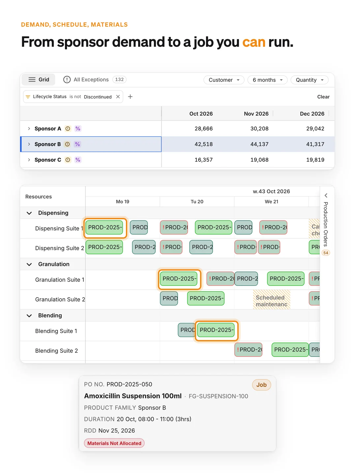Select the Tu 20 day header
The image size is (354, 476).
point(197,202)
